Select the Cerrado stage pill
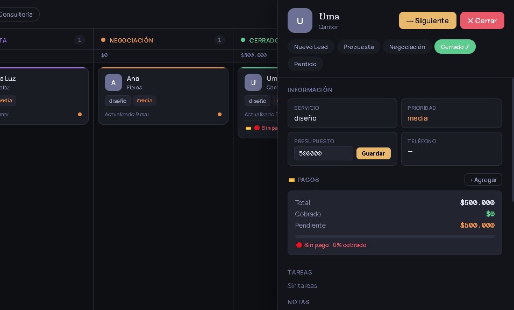 pyautogui.click(x=455, y=47)
